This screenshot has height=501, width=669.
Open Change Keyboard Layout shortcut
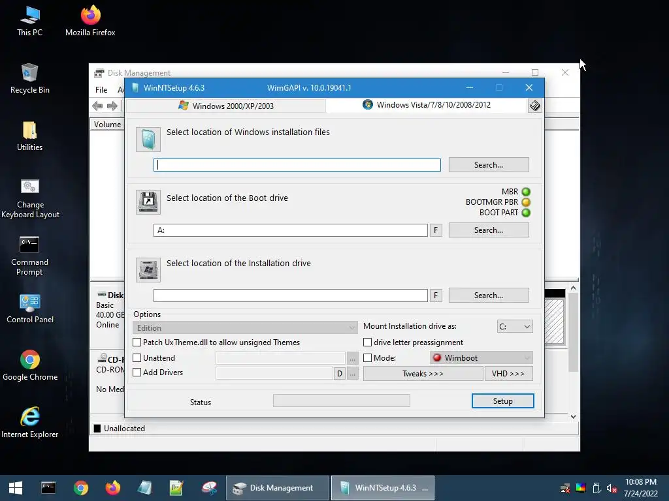30,198
